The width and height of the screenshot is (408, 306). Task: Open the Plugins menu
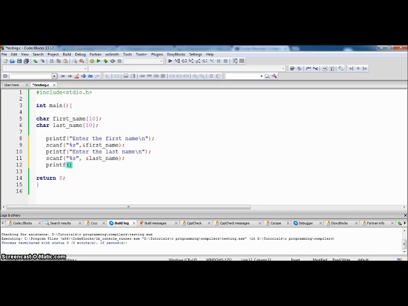tap(157, 54)
